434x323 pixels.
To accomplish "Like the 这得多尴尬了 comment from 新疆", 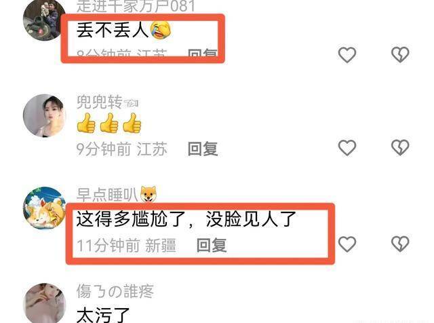I will 347,244.
